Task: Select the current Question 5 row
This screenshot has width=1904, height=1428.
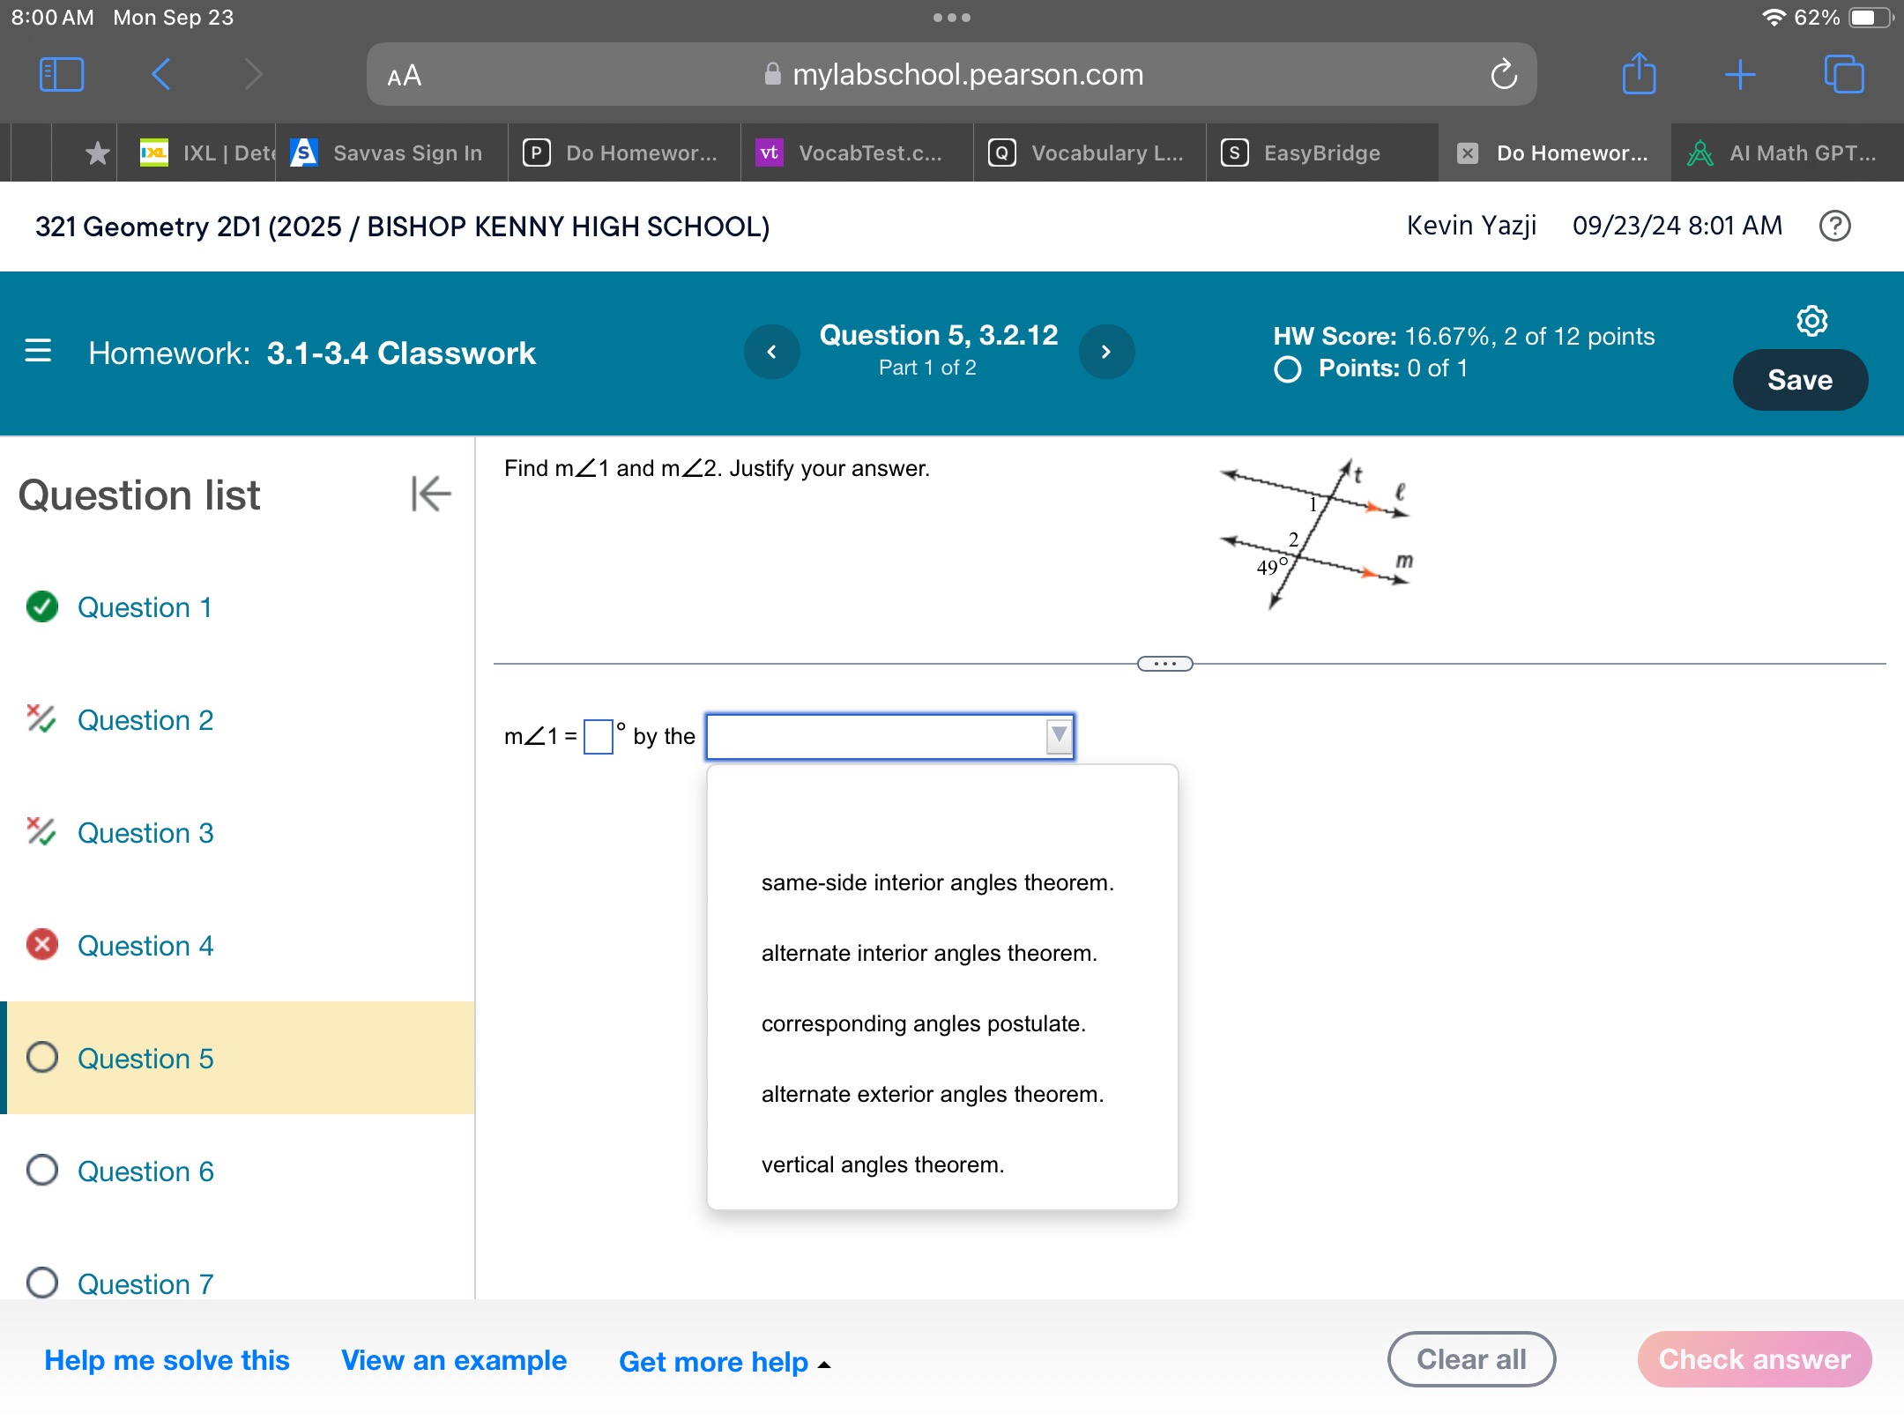Action: [238, 1058]
